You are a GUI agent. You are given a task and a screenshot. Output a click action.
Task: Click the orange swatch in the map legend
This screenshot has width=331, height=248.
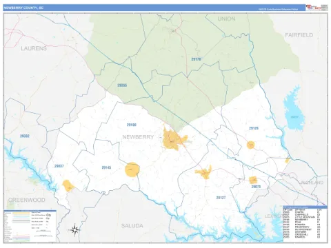click(x=21, y=213)
